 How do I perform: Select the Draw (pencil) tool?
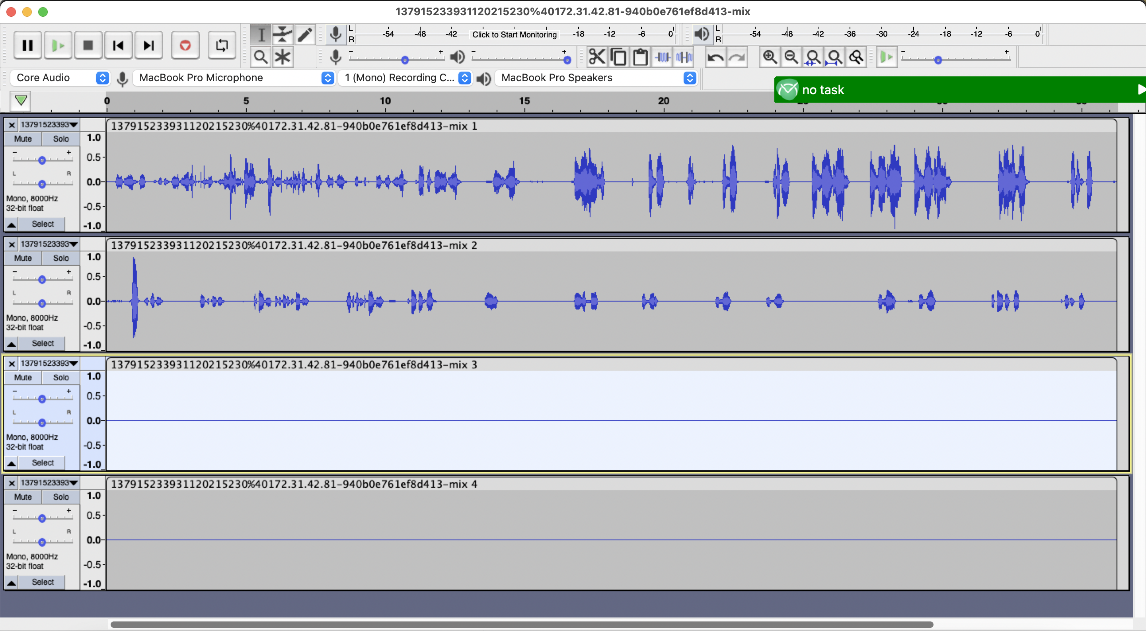point(305,34)
